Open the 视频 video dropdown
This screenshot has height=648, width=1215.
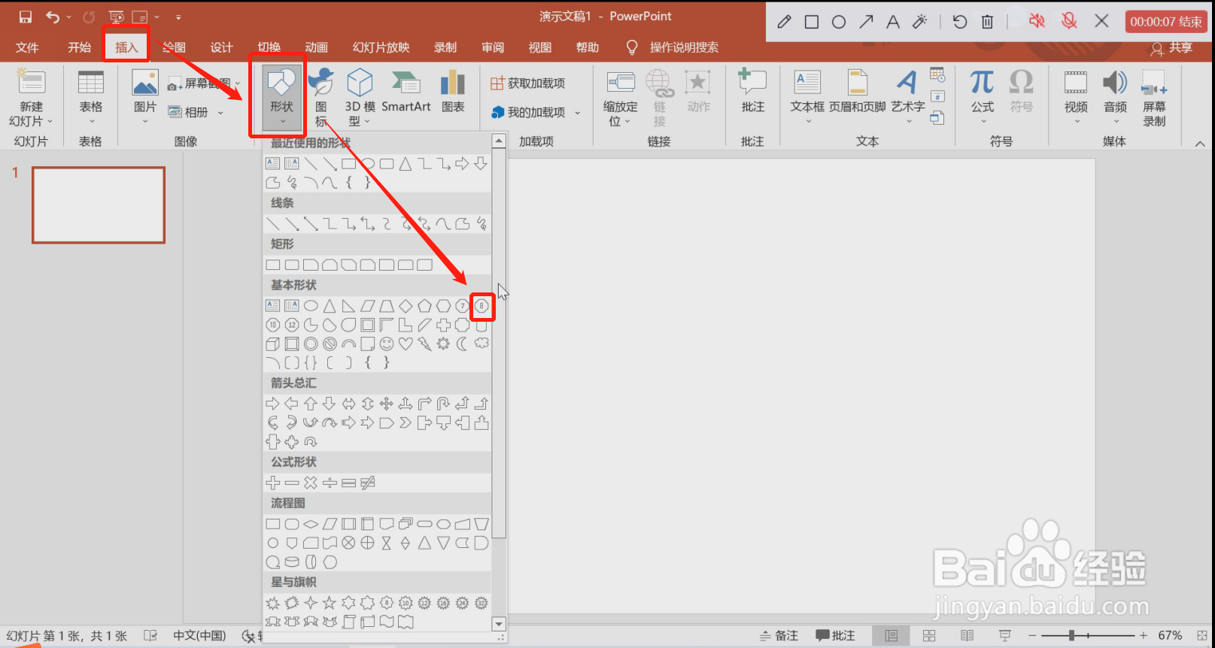[x=1076, y=98]
